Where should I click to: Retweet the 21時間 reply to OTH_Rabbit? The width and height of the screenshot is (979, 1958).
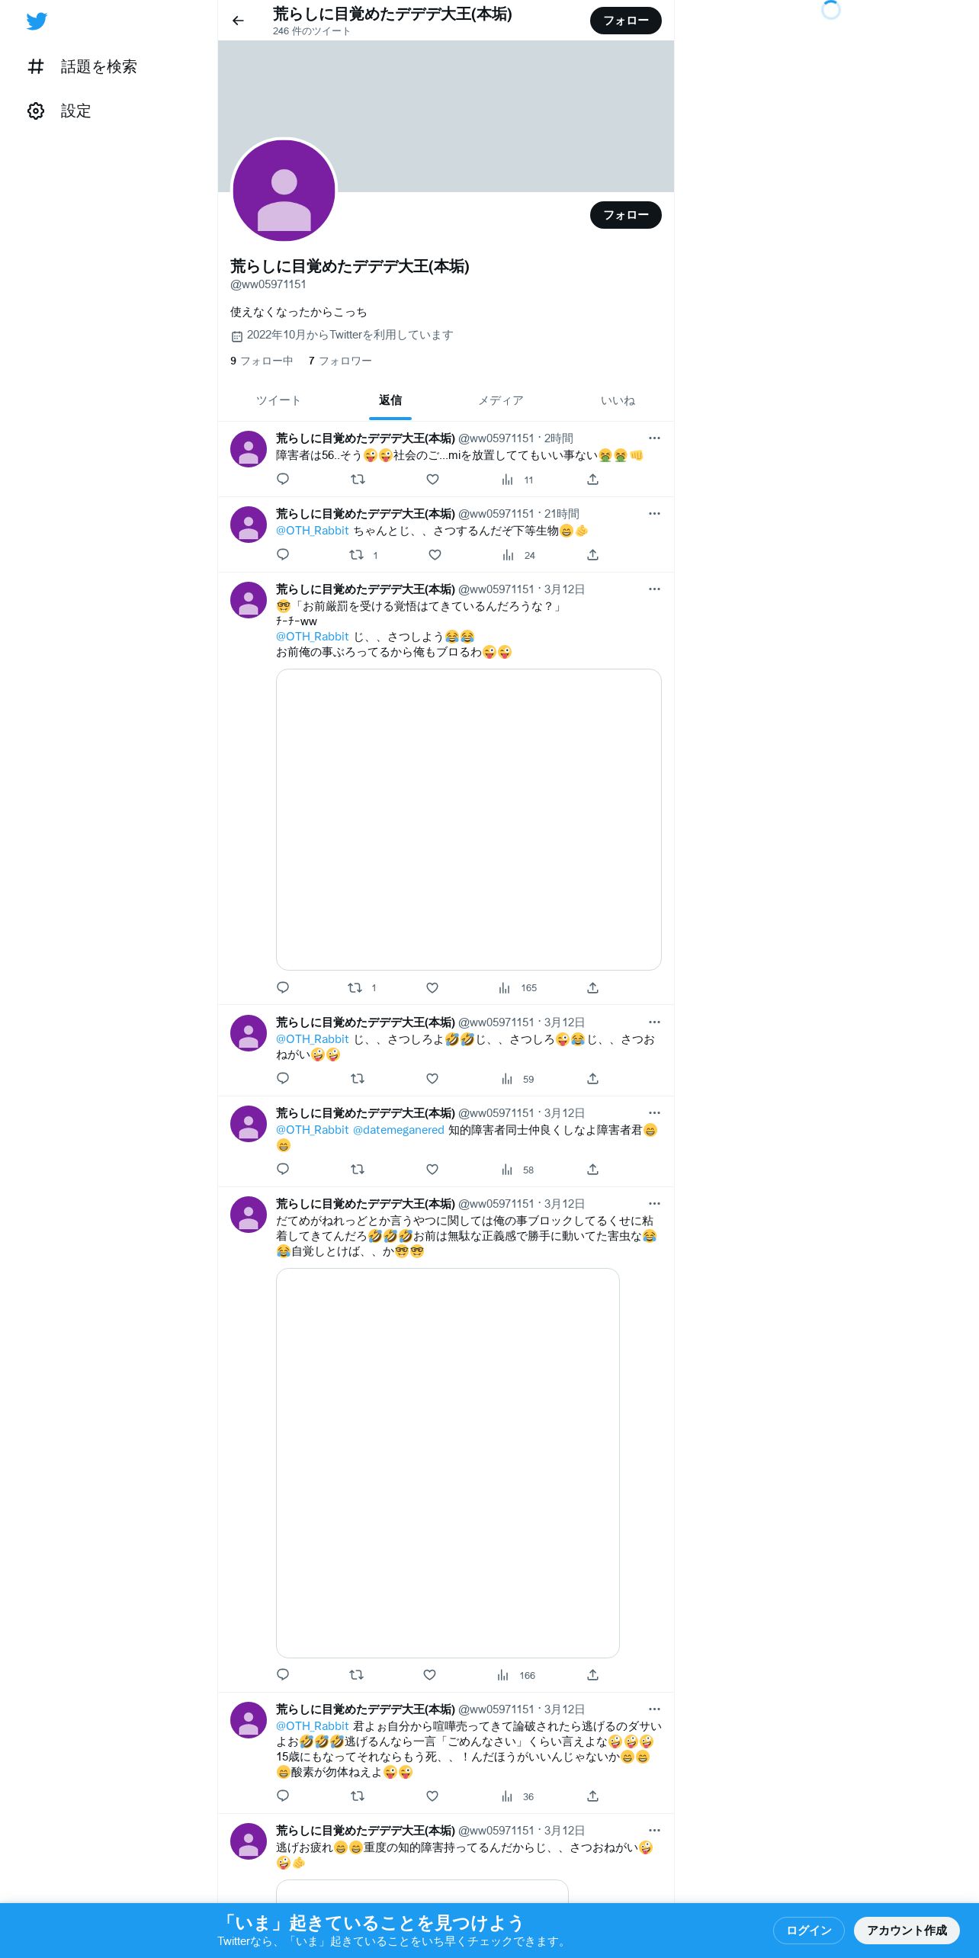[x=356, y=555]
